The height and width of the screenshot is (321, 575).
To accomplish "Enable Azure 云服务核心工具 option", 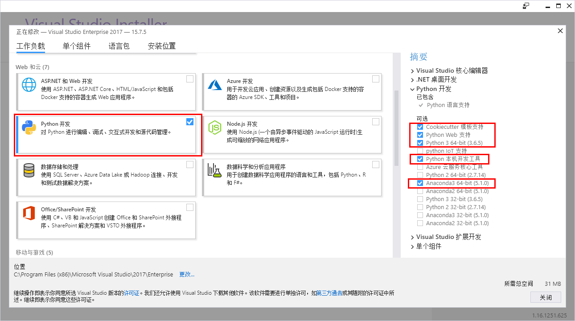I will pos(420,167).
